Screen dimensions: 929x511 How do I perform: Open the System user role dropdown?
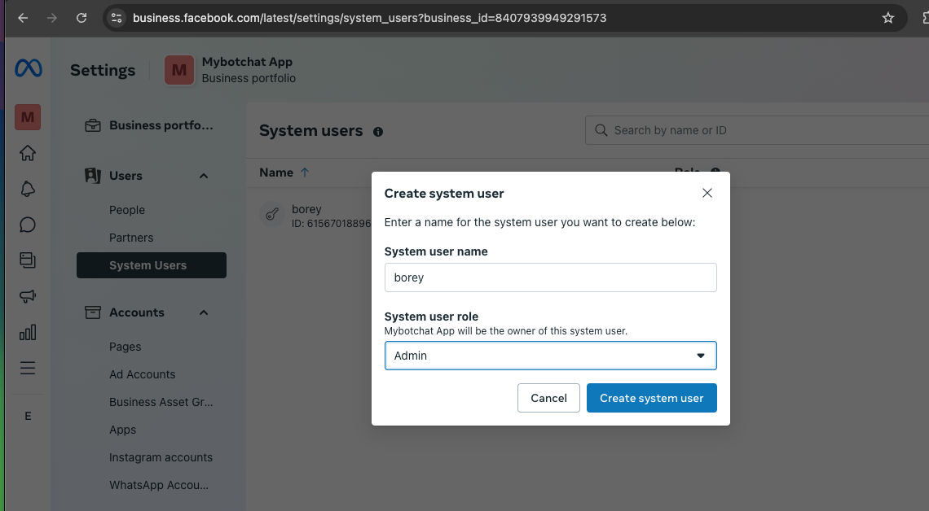click(550, 356)
